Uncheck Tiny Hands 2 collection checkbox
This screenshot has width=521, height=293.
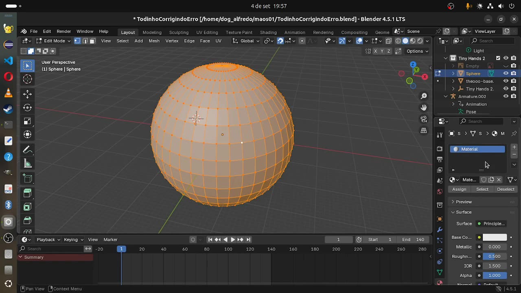pyautogui.click(x=498, y=58)
